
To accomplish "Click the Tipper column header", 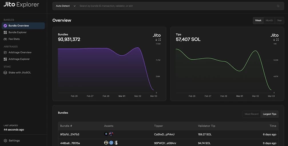I will click(158, 126).
